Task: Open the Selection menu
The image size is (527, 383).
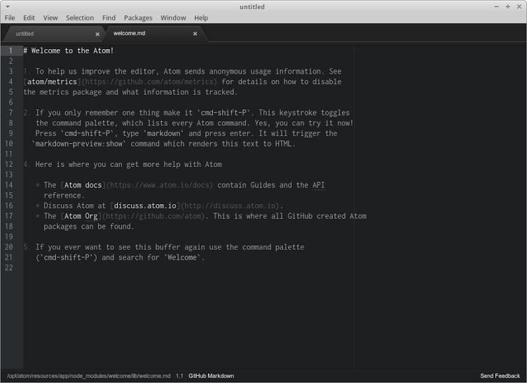Action: coord(80,18)
